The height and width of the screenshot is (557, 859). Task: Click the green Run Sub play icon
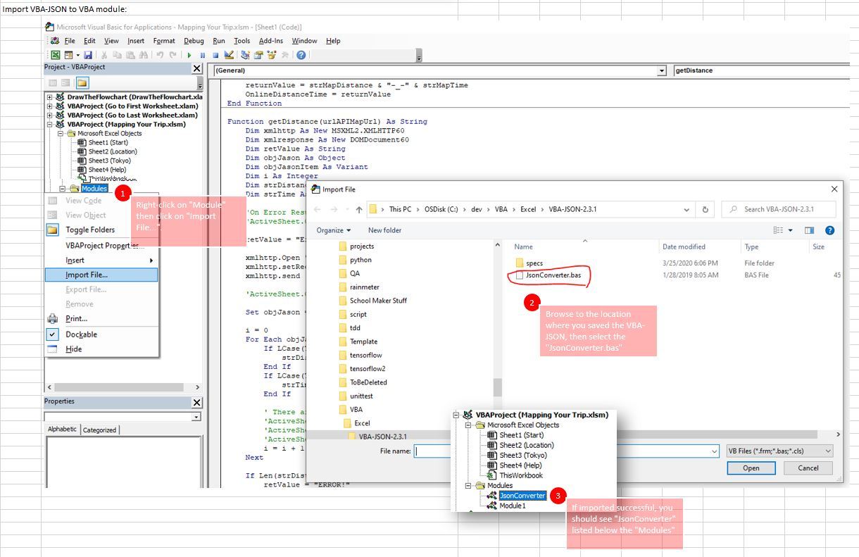tap(189, 56)
